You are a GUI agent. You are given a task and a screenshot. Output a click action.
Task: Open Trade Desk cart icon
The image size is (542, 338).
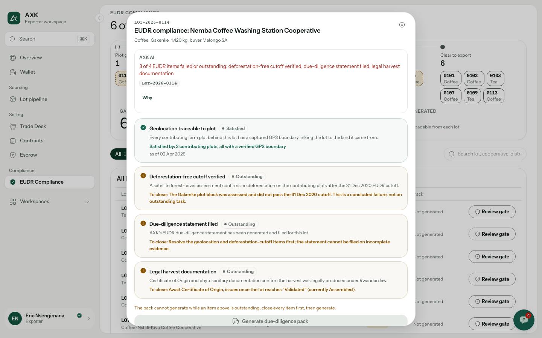tap(13, 127)
